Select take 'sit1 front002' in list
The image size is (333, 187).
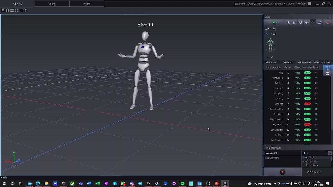[317, 162]
